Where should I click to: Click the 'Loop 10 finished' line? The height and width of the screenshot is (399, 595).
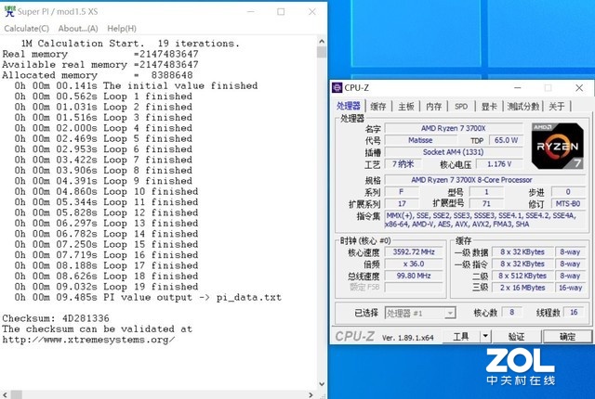tap(106, 191)
